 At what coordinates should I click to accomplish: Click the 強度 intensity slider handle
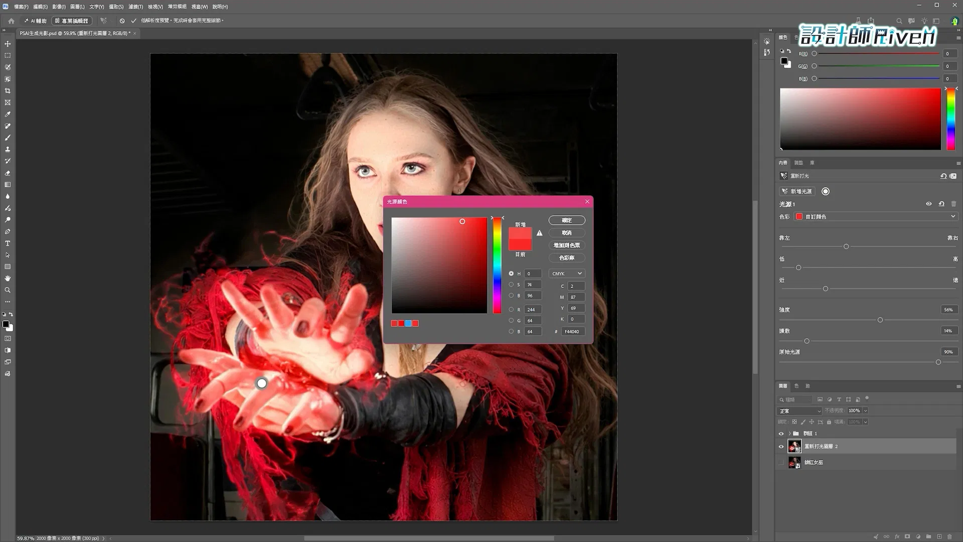(x=880, y=320)
